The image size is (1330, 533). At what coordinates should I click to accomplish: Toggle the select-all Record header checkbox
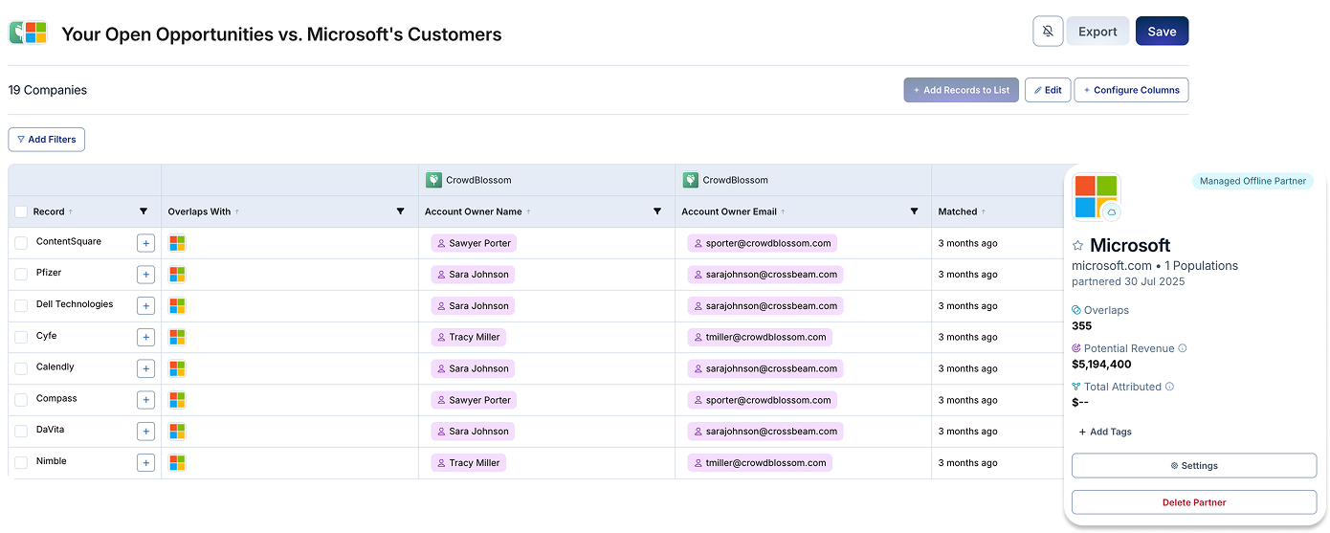point(21,211)
